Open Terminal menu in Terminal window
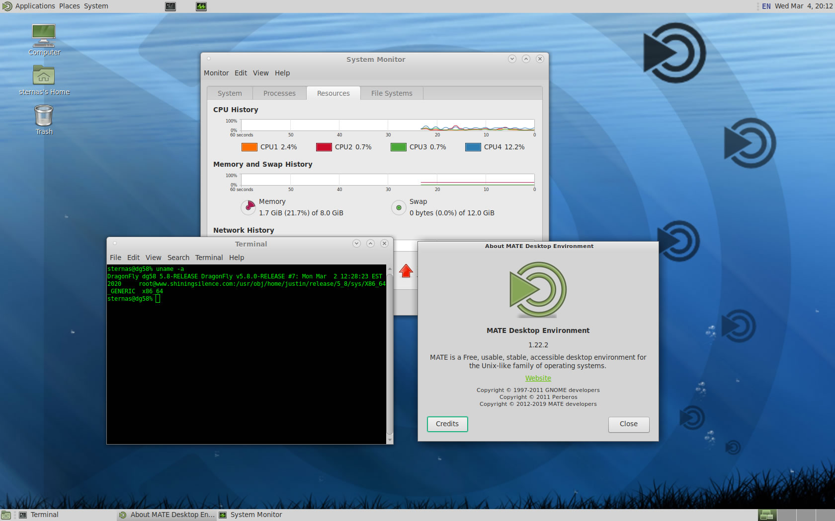 tap(209, 258)
